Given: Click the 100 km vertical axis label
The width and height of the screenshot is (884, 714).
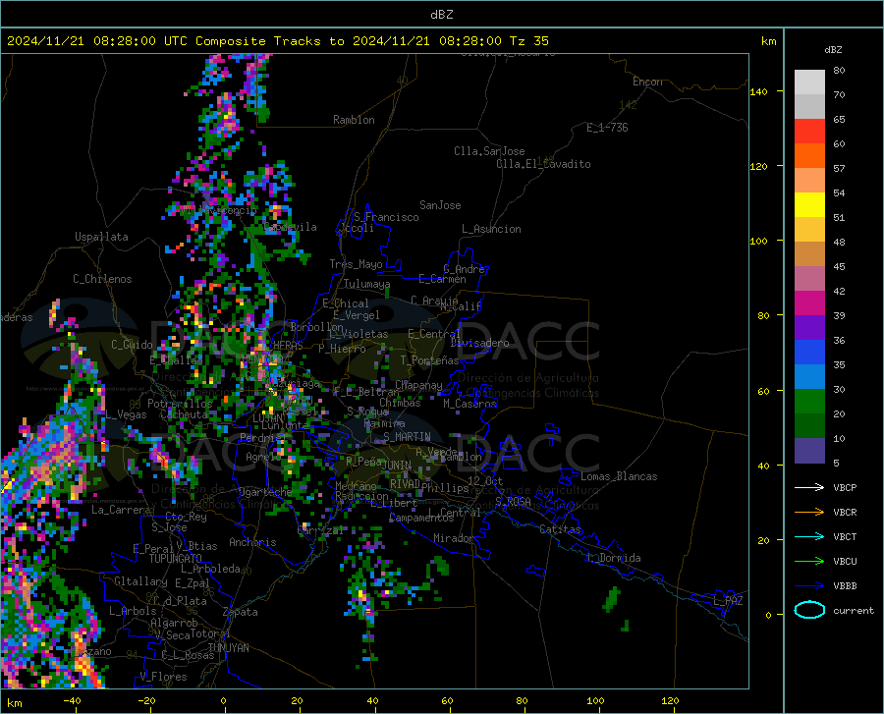Looking at the screenshot, I should 758,241.
